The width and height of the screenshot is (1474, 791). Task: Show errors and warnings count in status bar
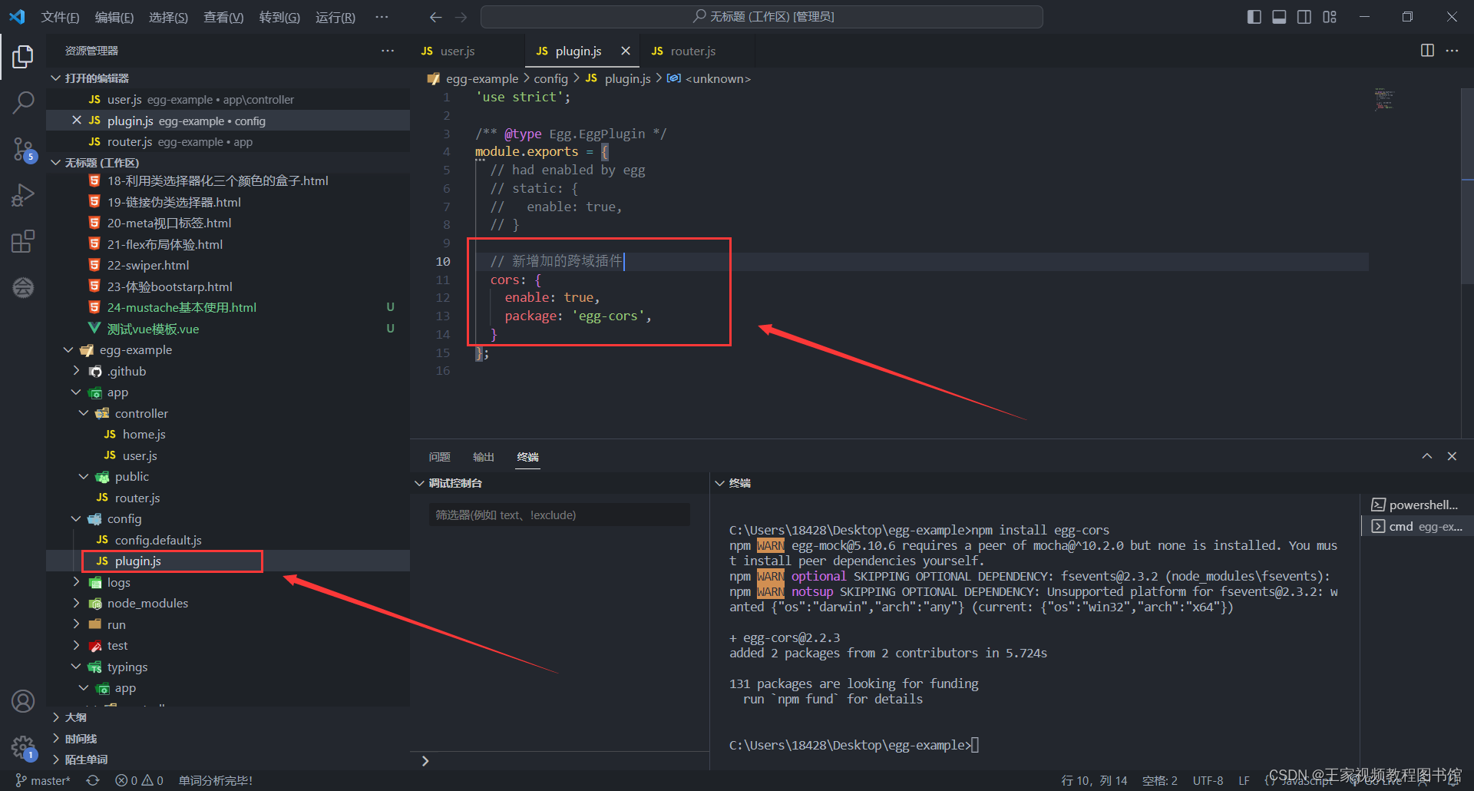[x=139, y=781]
